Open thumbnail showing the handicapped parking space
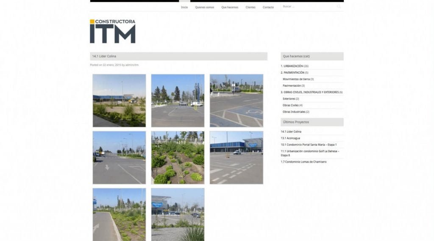Screen dimensions: 434x241 point(236,101)
